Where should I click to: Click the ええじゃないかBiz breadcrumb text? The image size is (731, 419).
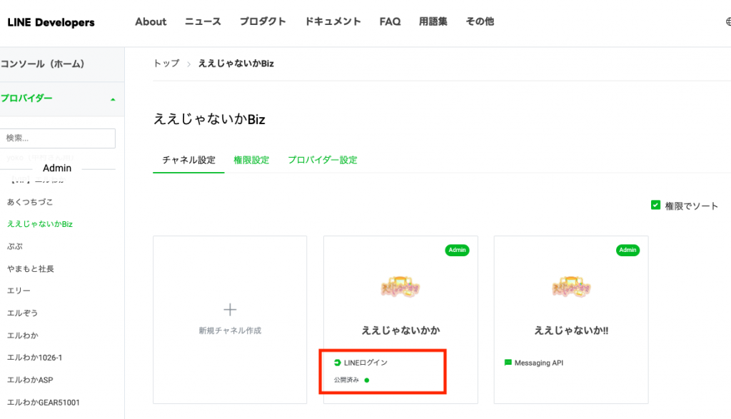click(x=236, y=64)
